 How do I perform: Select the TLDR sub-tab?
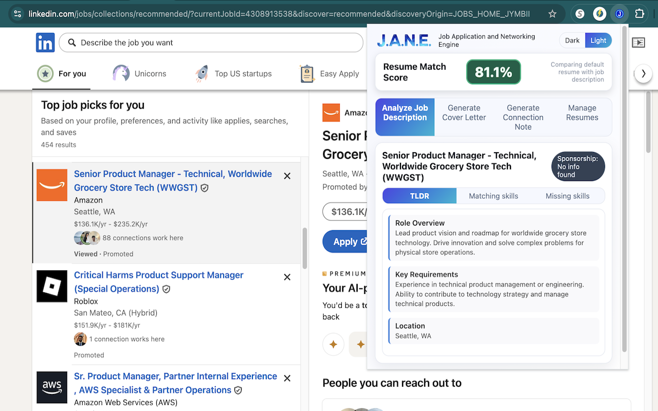pos(419,196)
